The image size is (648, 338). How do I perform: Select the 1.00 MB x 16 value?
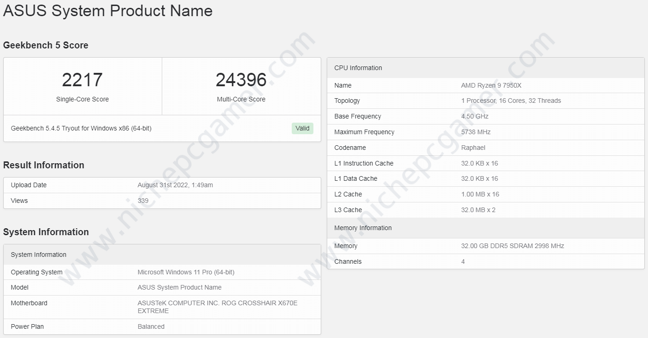click(x=480, y=194)
